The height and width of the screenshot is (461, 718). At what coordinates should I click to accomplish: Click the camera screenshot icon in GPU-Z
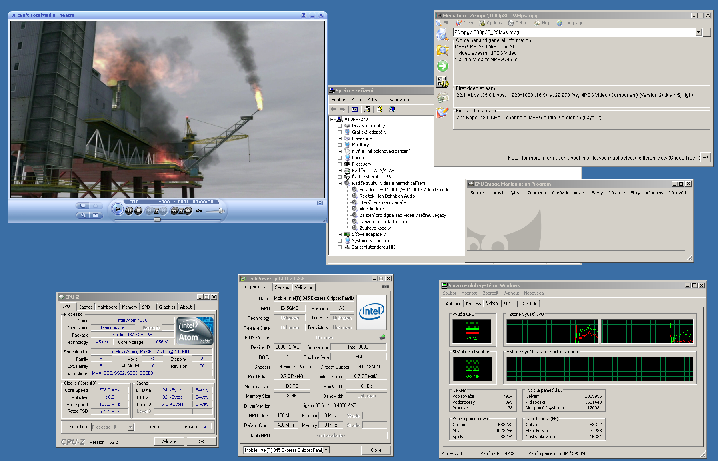[x=385, y=287]
